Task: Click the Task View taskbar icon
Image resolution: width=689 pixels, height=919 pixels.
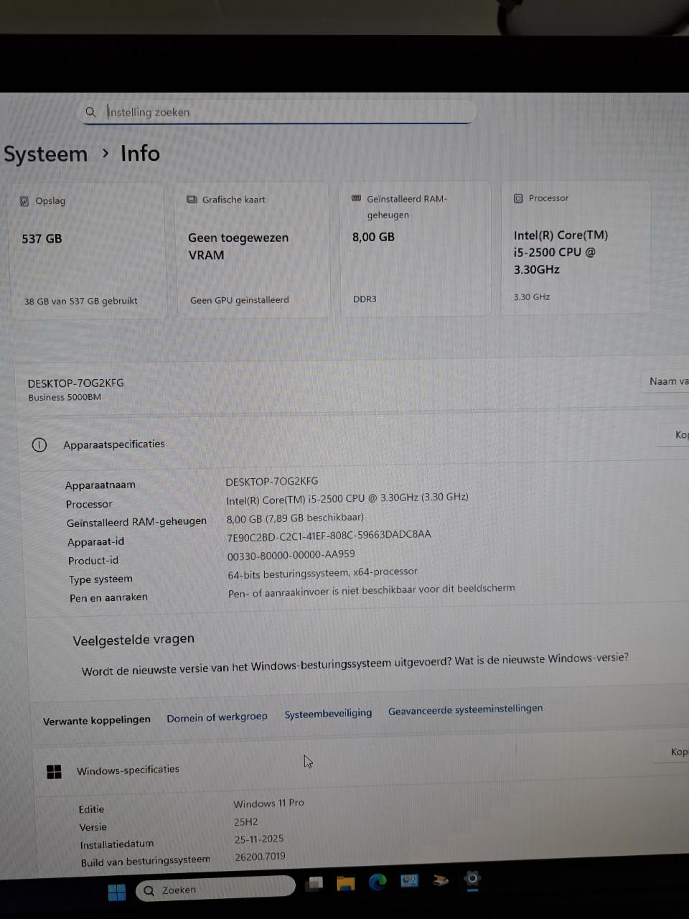Action: pos(314,883)
